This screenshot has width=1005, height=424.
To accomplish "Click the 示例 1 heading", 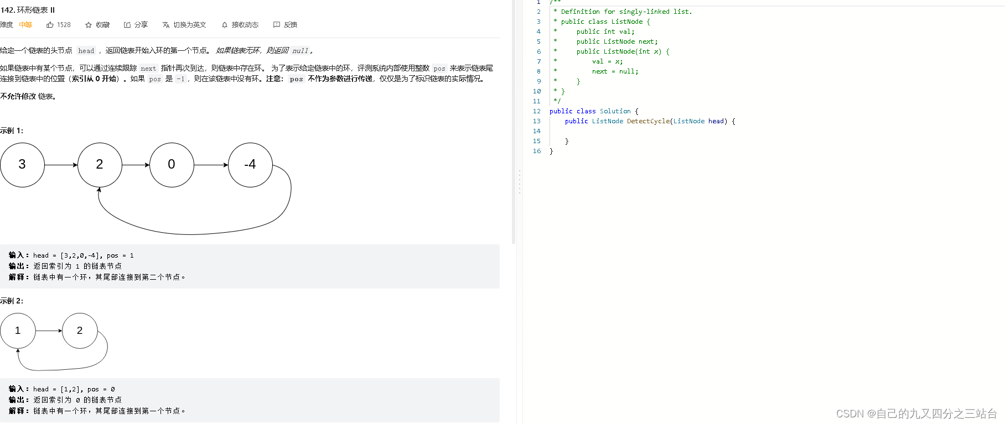I will click(12, 130).
